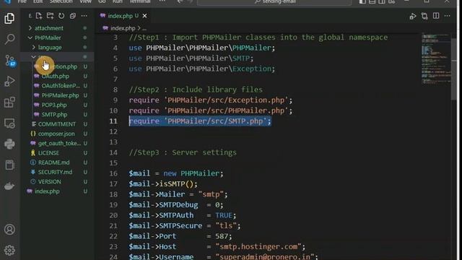Refresh the explorer tree
The height and width of the screenshot is (260, 462).
(61, 16)
